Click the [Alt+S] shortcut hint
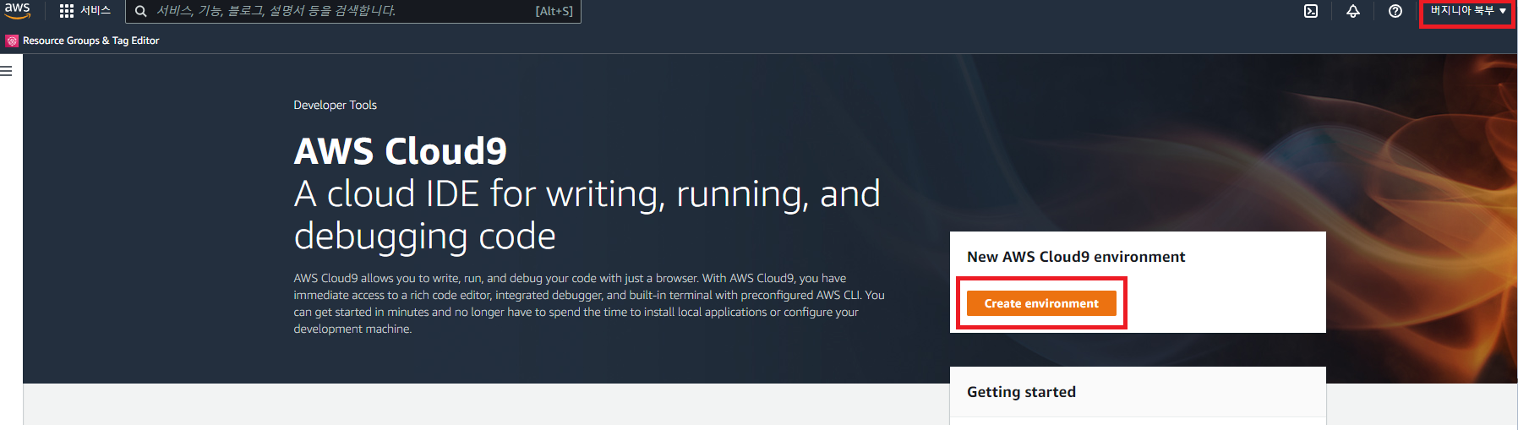1518x430 pixels. 554,11
